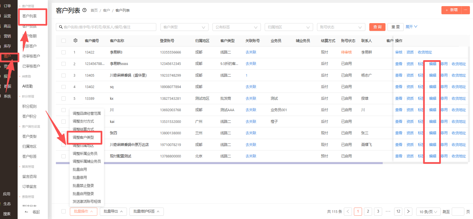Choose 调整客户类型 from the batch menu
The height and width of the screenshot is (219, 473).
[83, 137]
